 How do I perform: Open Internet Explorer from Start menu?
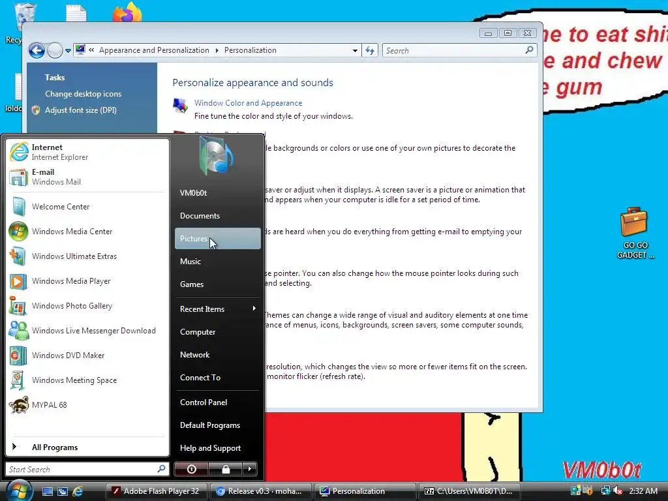pos(87,152)
